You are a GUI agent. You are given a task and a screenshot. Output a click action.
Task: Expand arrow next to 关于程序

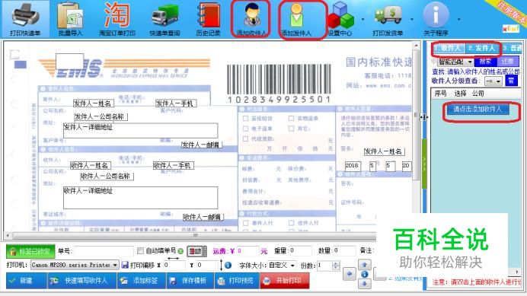pyautogui.click(x=459, y=19)
